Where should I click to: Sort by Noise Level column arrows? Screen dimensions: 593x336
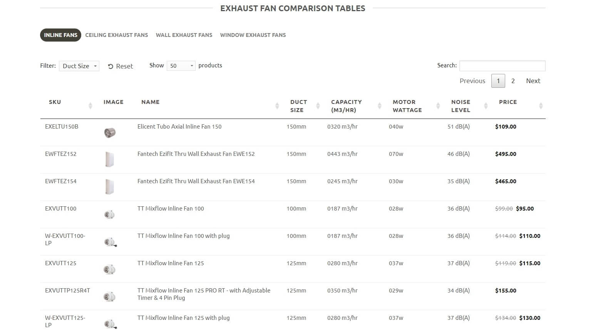pyautogui.click(x=486, y=106)
